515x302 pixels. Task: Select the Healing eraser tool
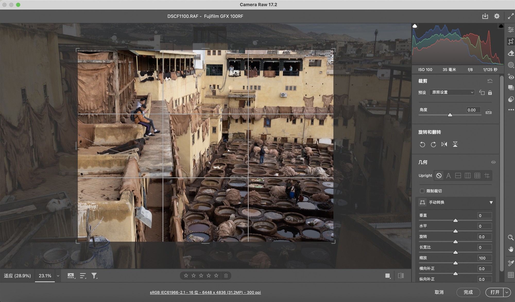(511, 53)
